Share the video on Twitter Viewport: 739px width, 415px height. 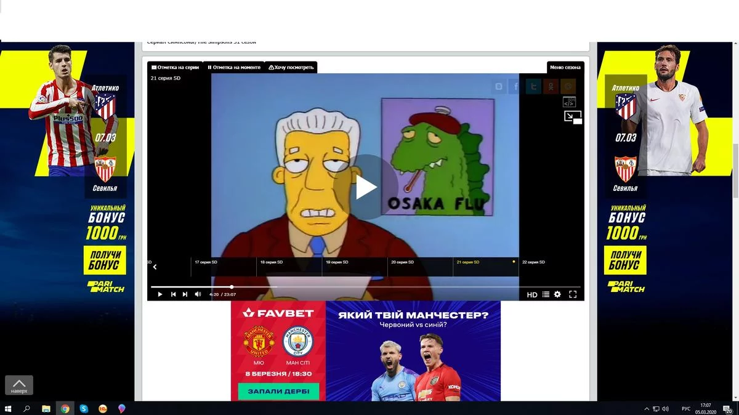533,87
